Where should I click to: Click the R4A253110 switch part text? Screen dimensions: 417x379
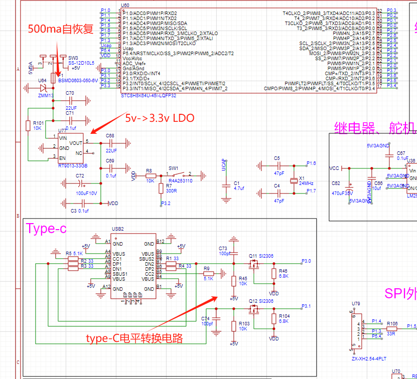click(x=181, y=181)
